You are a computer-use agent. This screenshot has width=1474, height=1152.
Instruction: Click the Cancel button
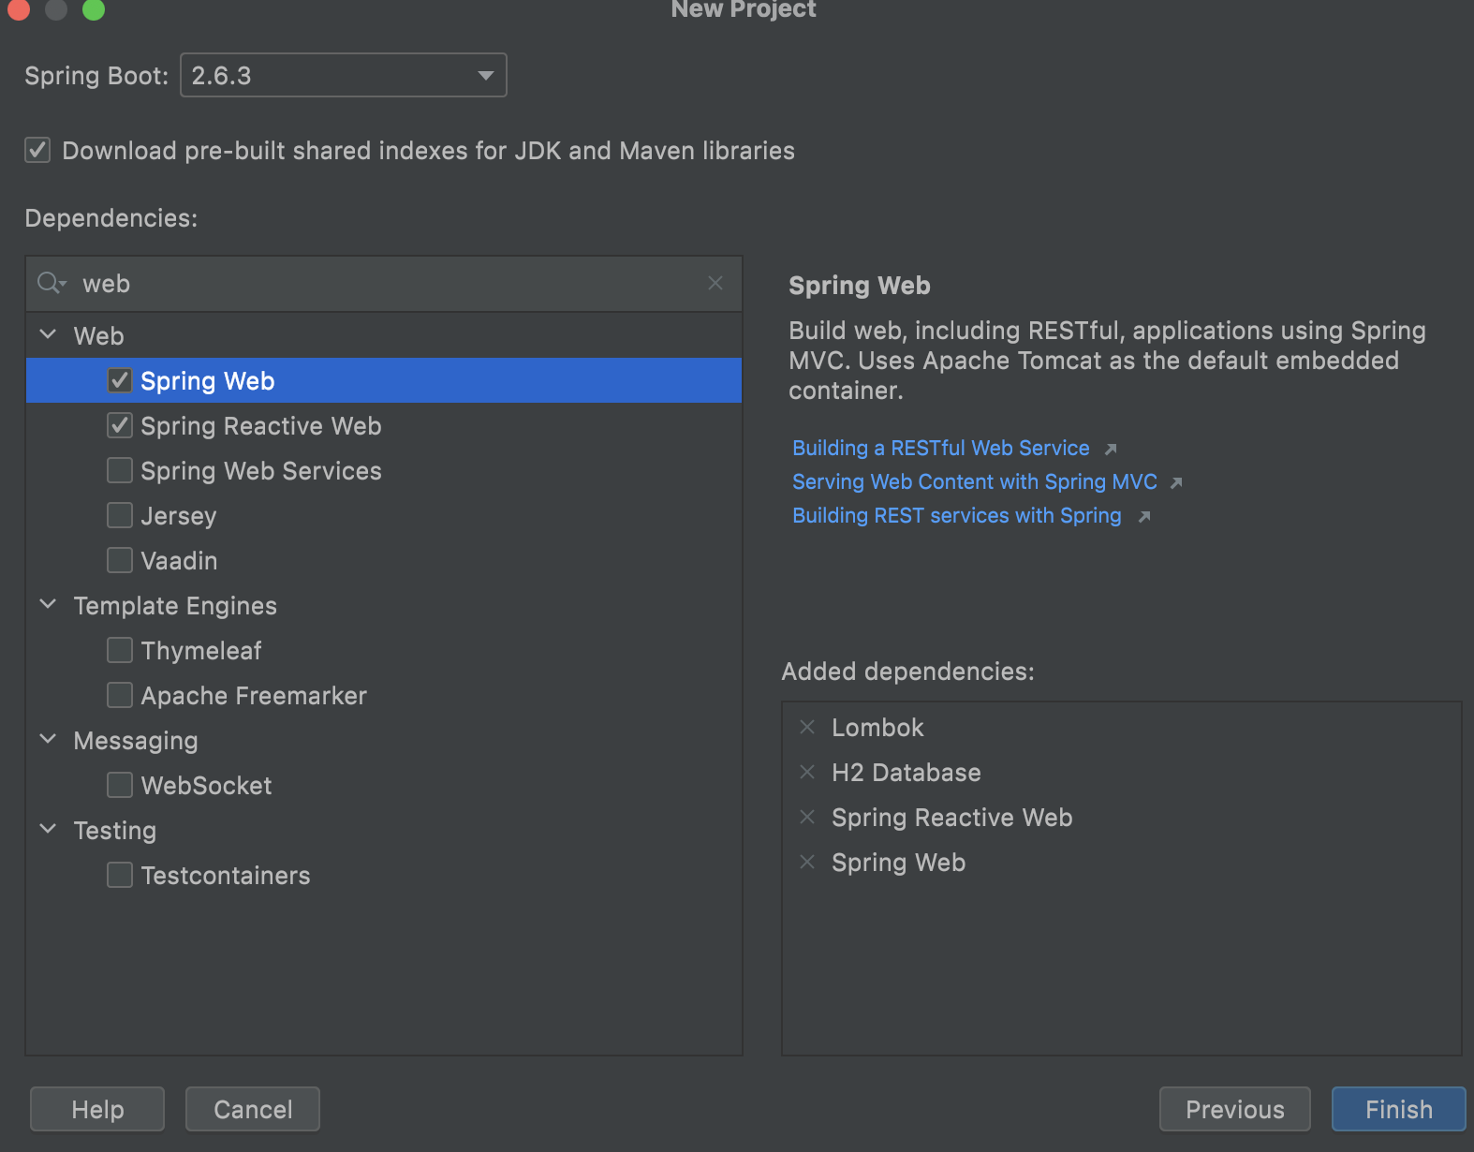click(x=253, y=1109)
